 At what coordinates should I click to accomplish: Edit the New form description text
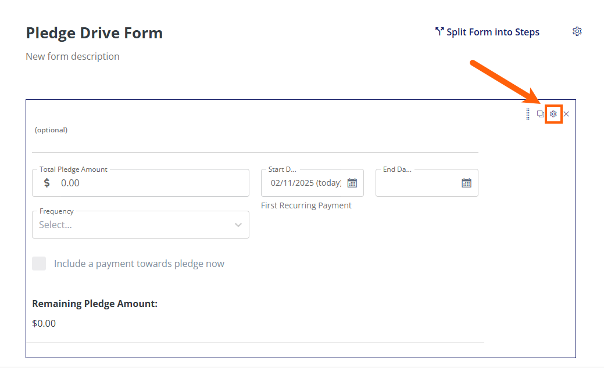(x=73, y=56)
